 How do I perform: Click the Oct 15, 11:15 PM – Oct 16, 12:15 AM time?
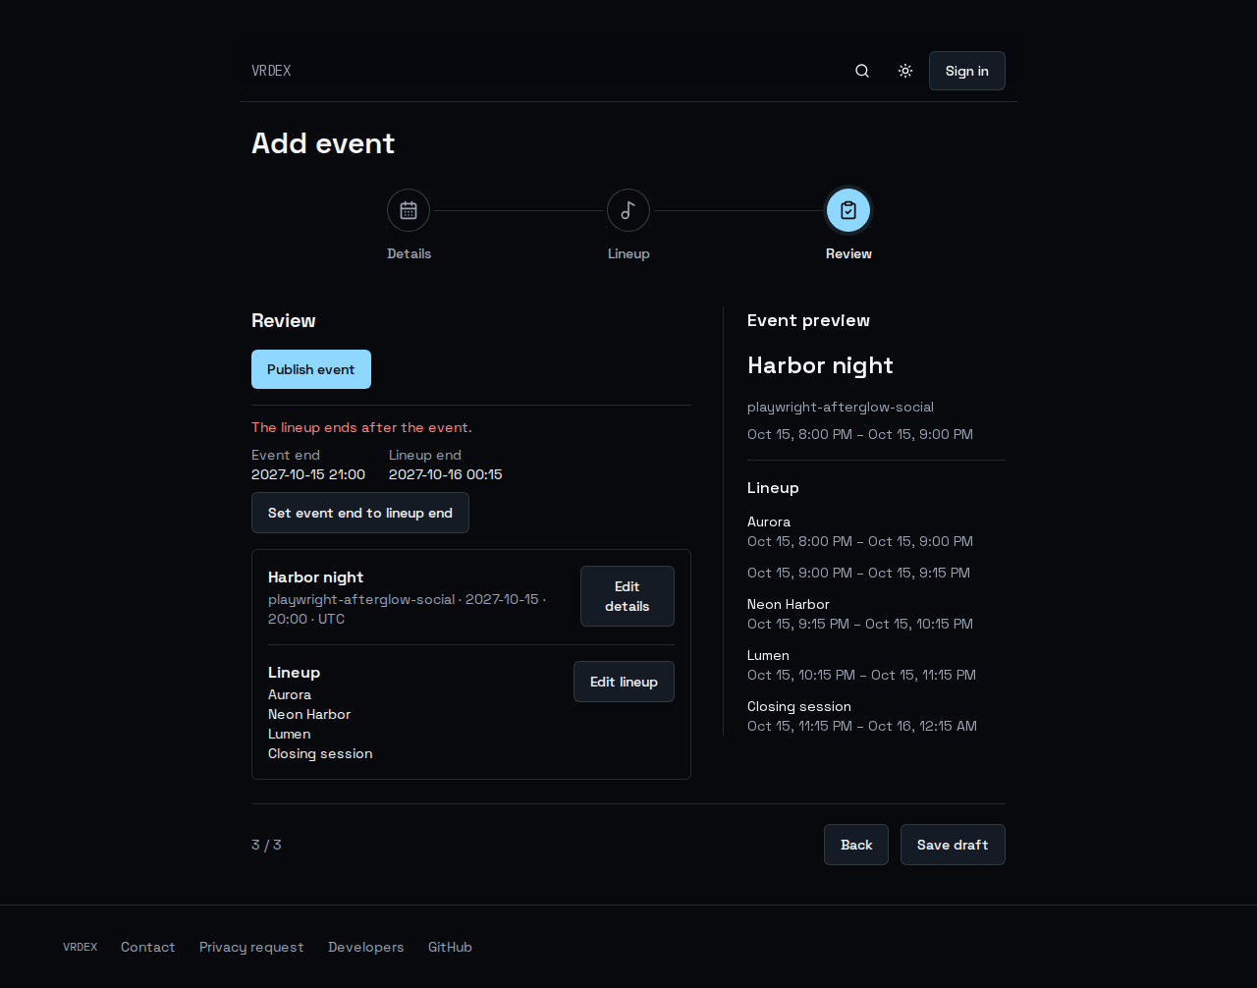[x=862, y=726]
